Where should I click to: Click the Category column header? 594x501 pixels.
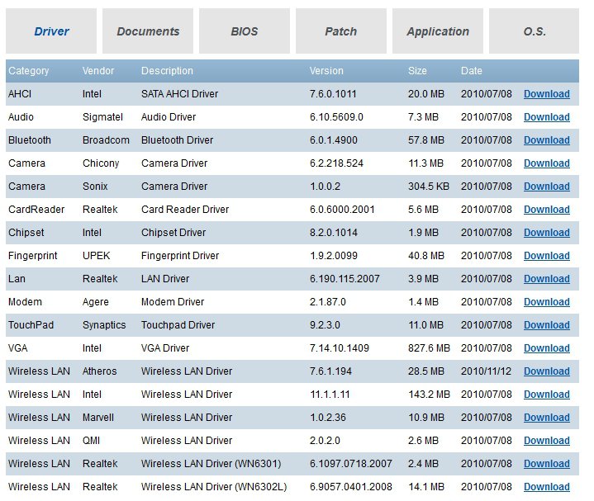coord(29,71)
